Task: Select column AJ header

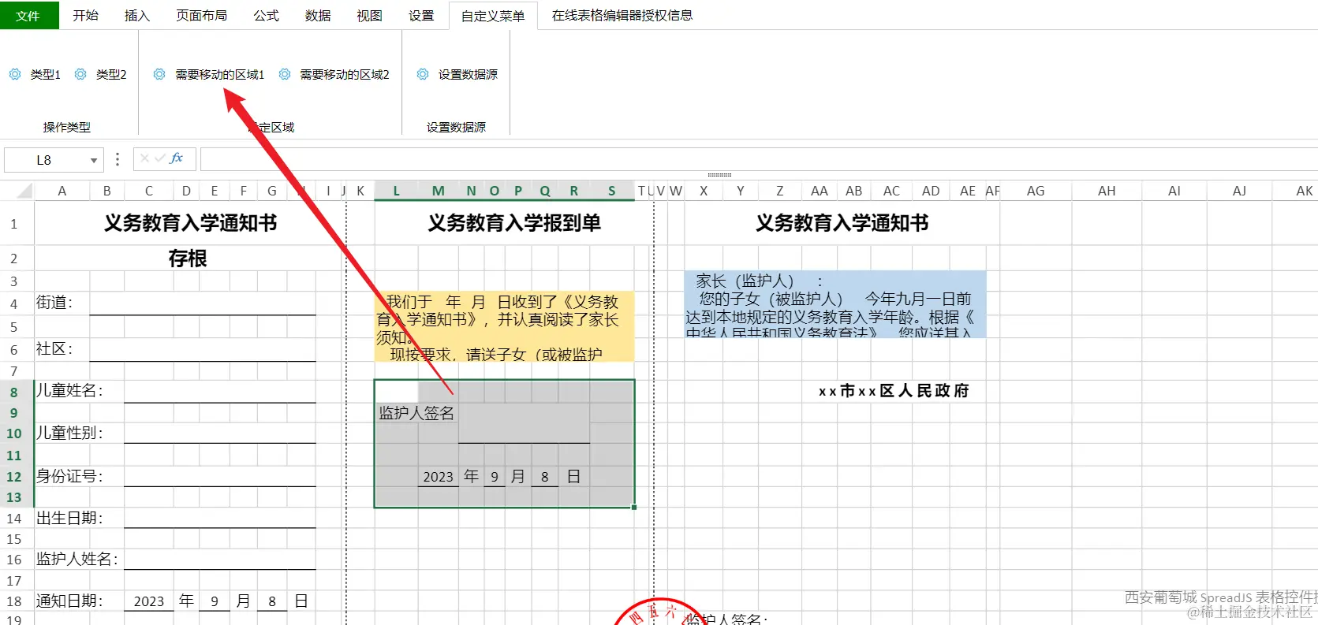Action: pyautogui.click(x=1240, y=191)
